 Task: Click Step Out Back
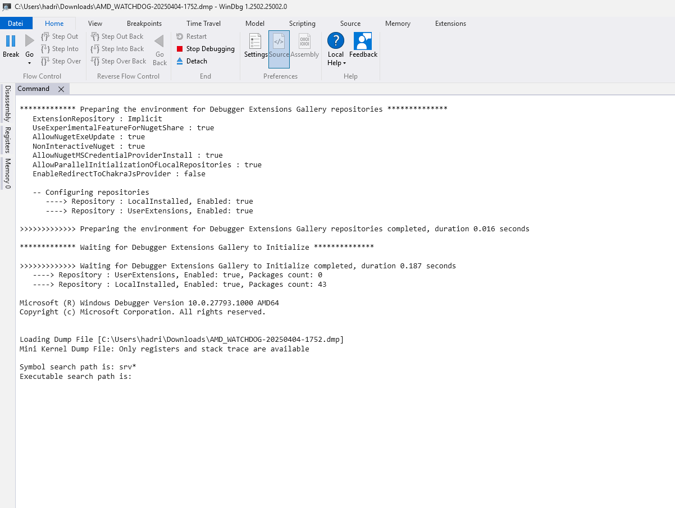(117, 36)
